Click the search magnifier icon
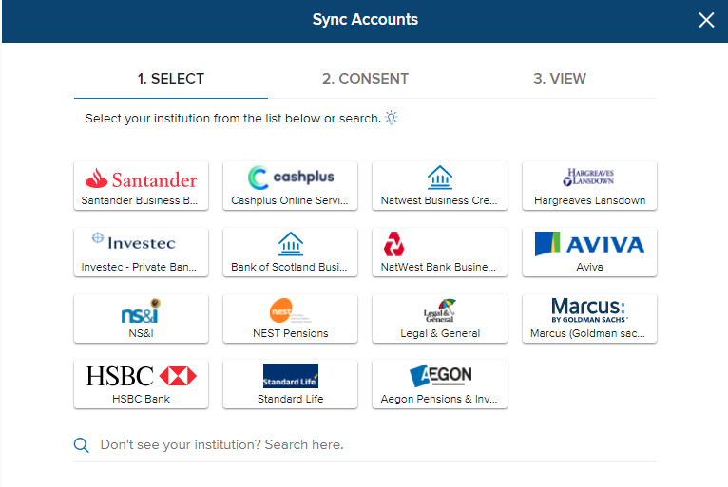This screenshot has width=728, height=487. tap(81, 445)
